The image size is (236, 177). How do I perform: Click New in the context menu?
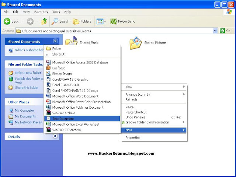(154, 130)
